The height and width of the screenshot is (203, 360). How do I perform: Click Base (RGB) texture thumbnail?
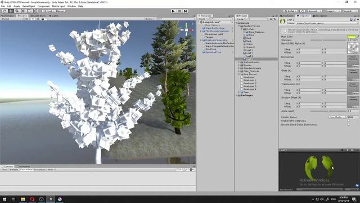click(x=353, y=48)
